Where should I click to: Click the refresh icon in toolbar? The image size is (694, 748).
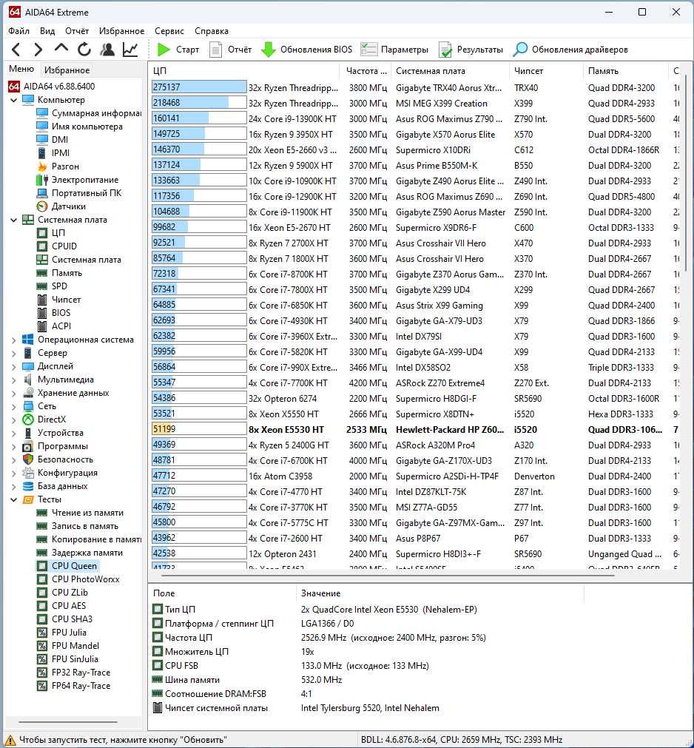pyautogui.click(x=84, y=49)
